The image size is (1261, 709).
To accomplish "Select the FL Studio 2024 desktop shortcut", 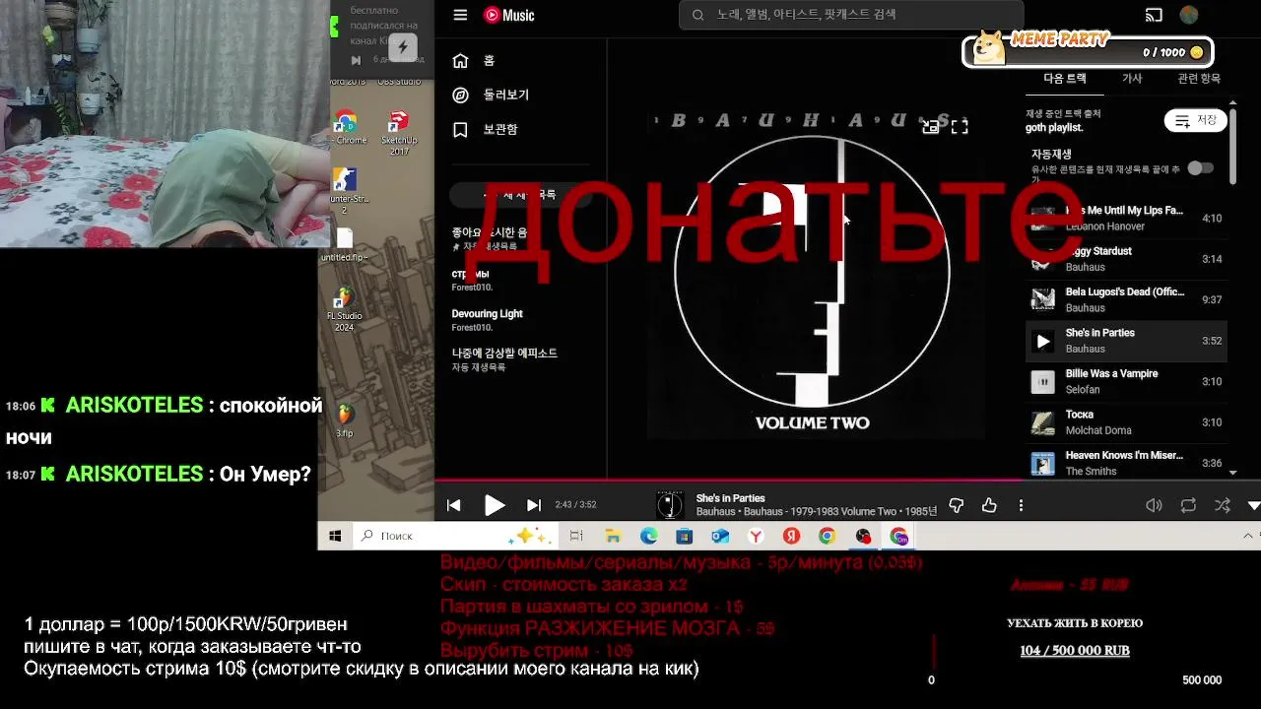I will (x=344, y=310).
